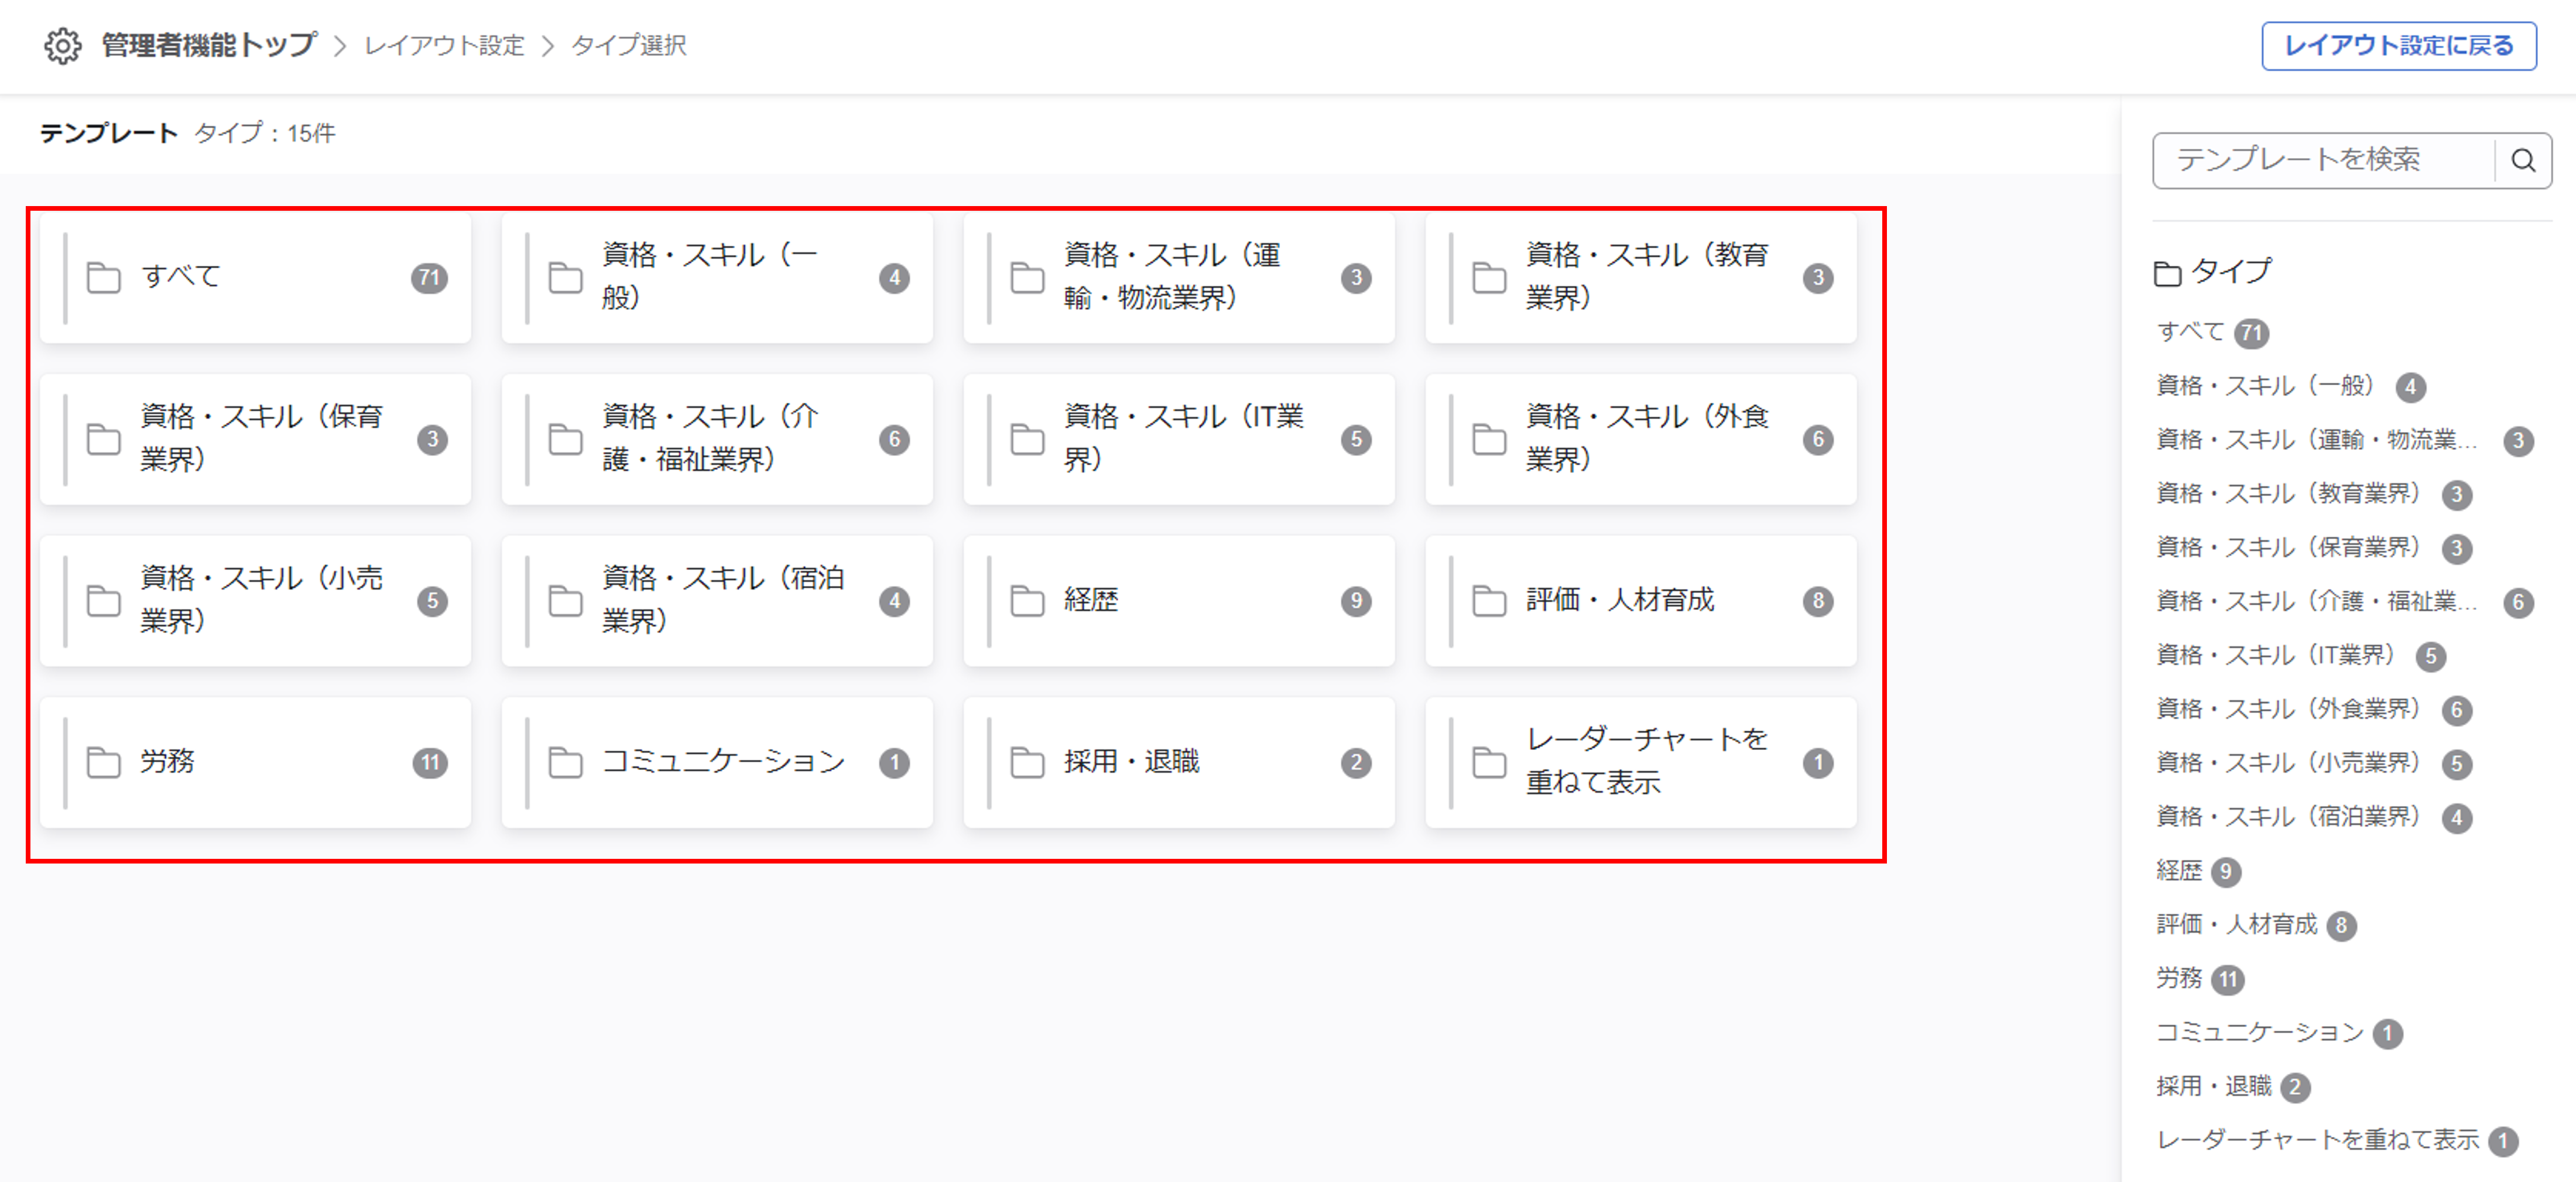2576x1182 pixels.
Task: Select 資格・スキル(外食業界) in sidebar list
Action: (2287, 709)
